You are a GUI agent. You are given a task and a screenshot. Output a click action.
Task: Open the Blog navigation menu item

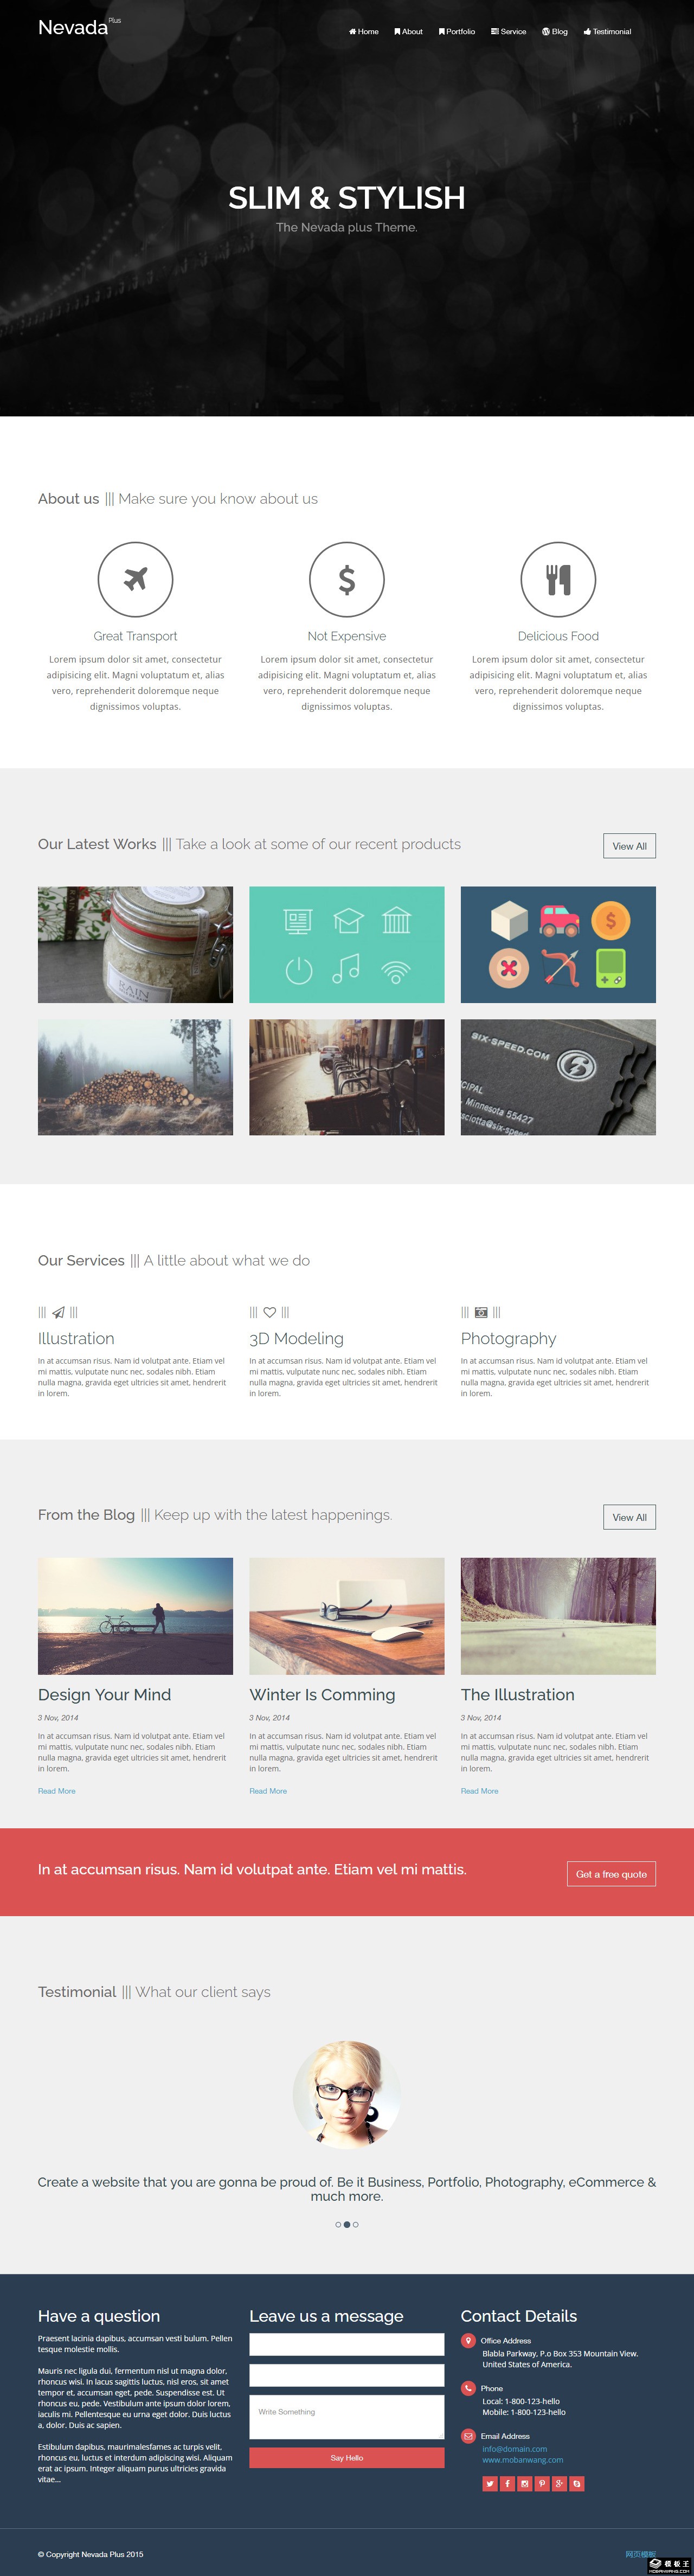coord(555,31)
